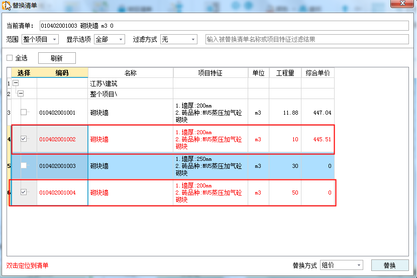Click the 替换 button
Screen dimensions: 417x278
tap(389, 265)
